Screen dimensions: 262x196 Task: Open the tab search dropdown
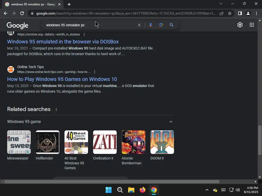(x=221, y=4)
